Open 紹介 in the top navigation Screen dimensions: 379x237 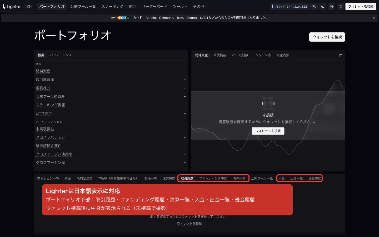[x=133, y=7]
